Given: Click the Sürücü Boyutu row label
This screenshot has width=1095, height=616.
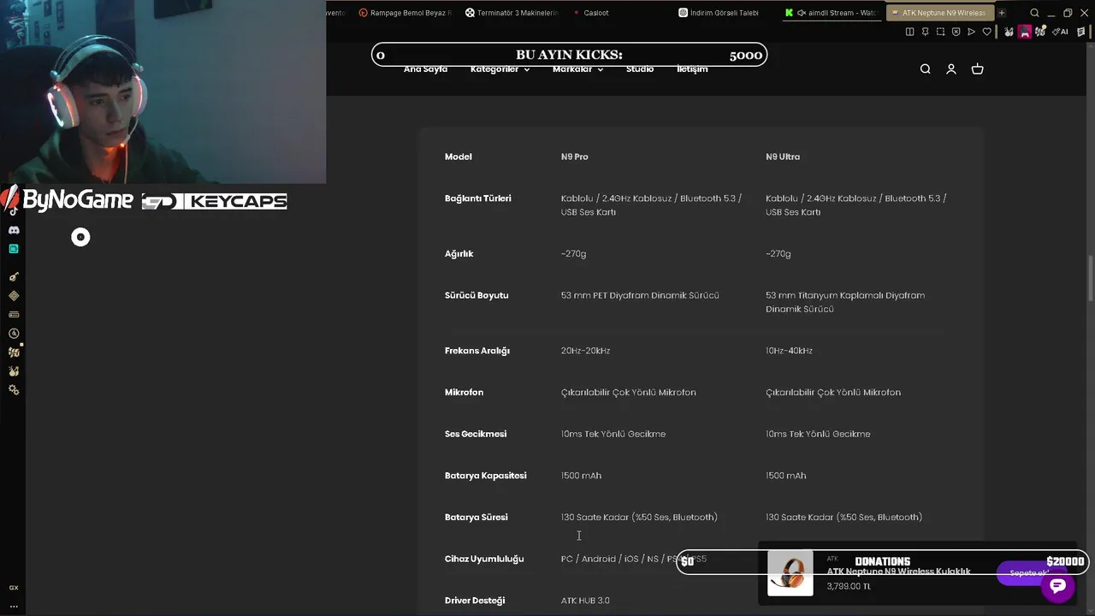Looking at the screenshot, I should click(476, 295).
